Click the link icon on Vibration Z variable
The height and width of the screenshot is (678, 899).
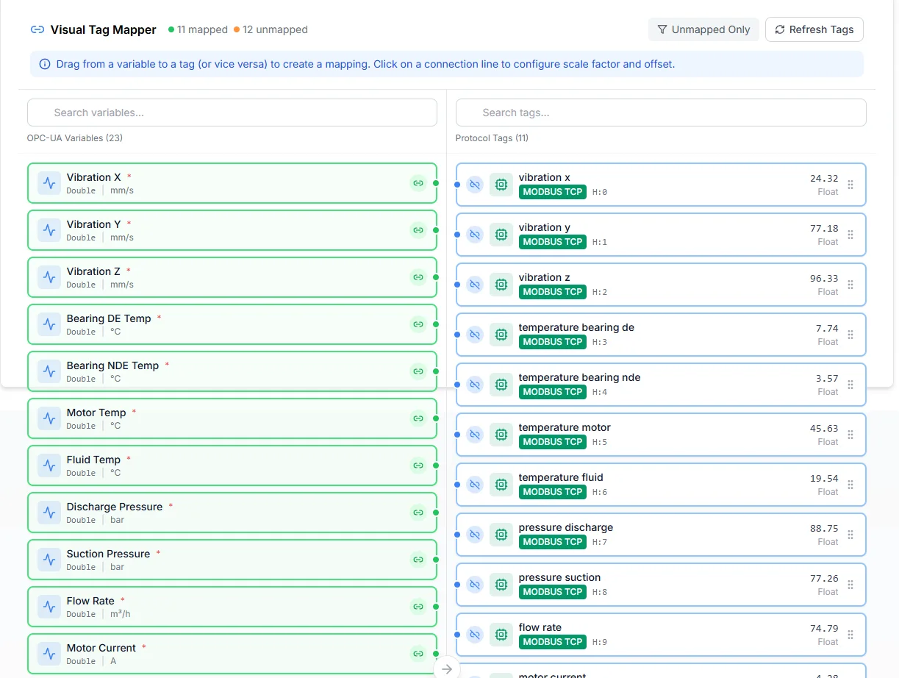[x=418, y=277]
